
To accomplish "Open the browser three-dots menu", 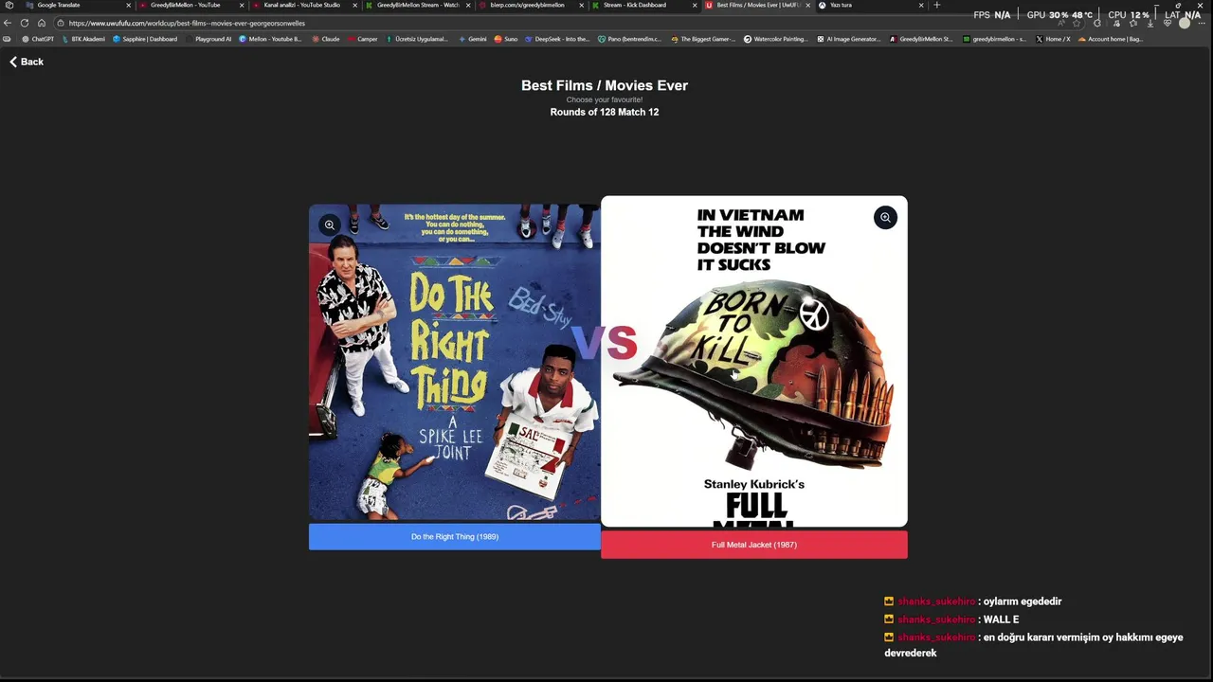I will 1202,24.
